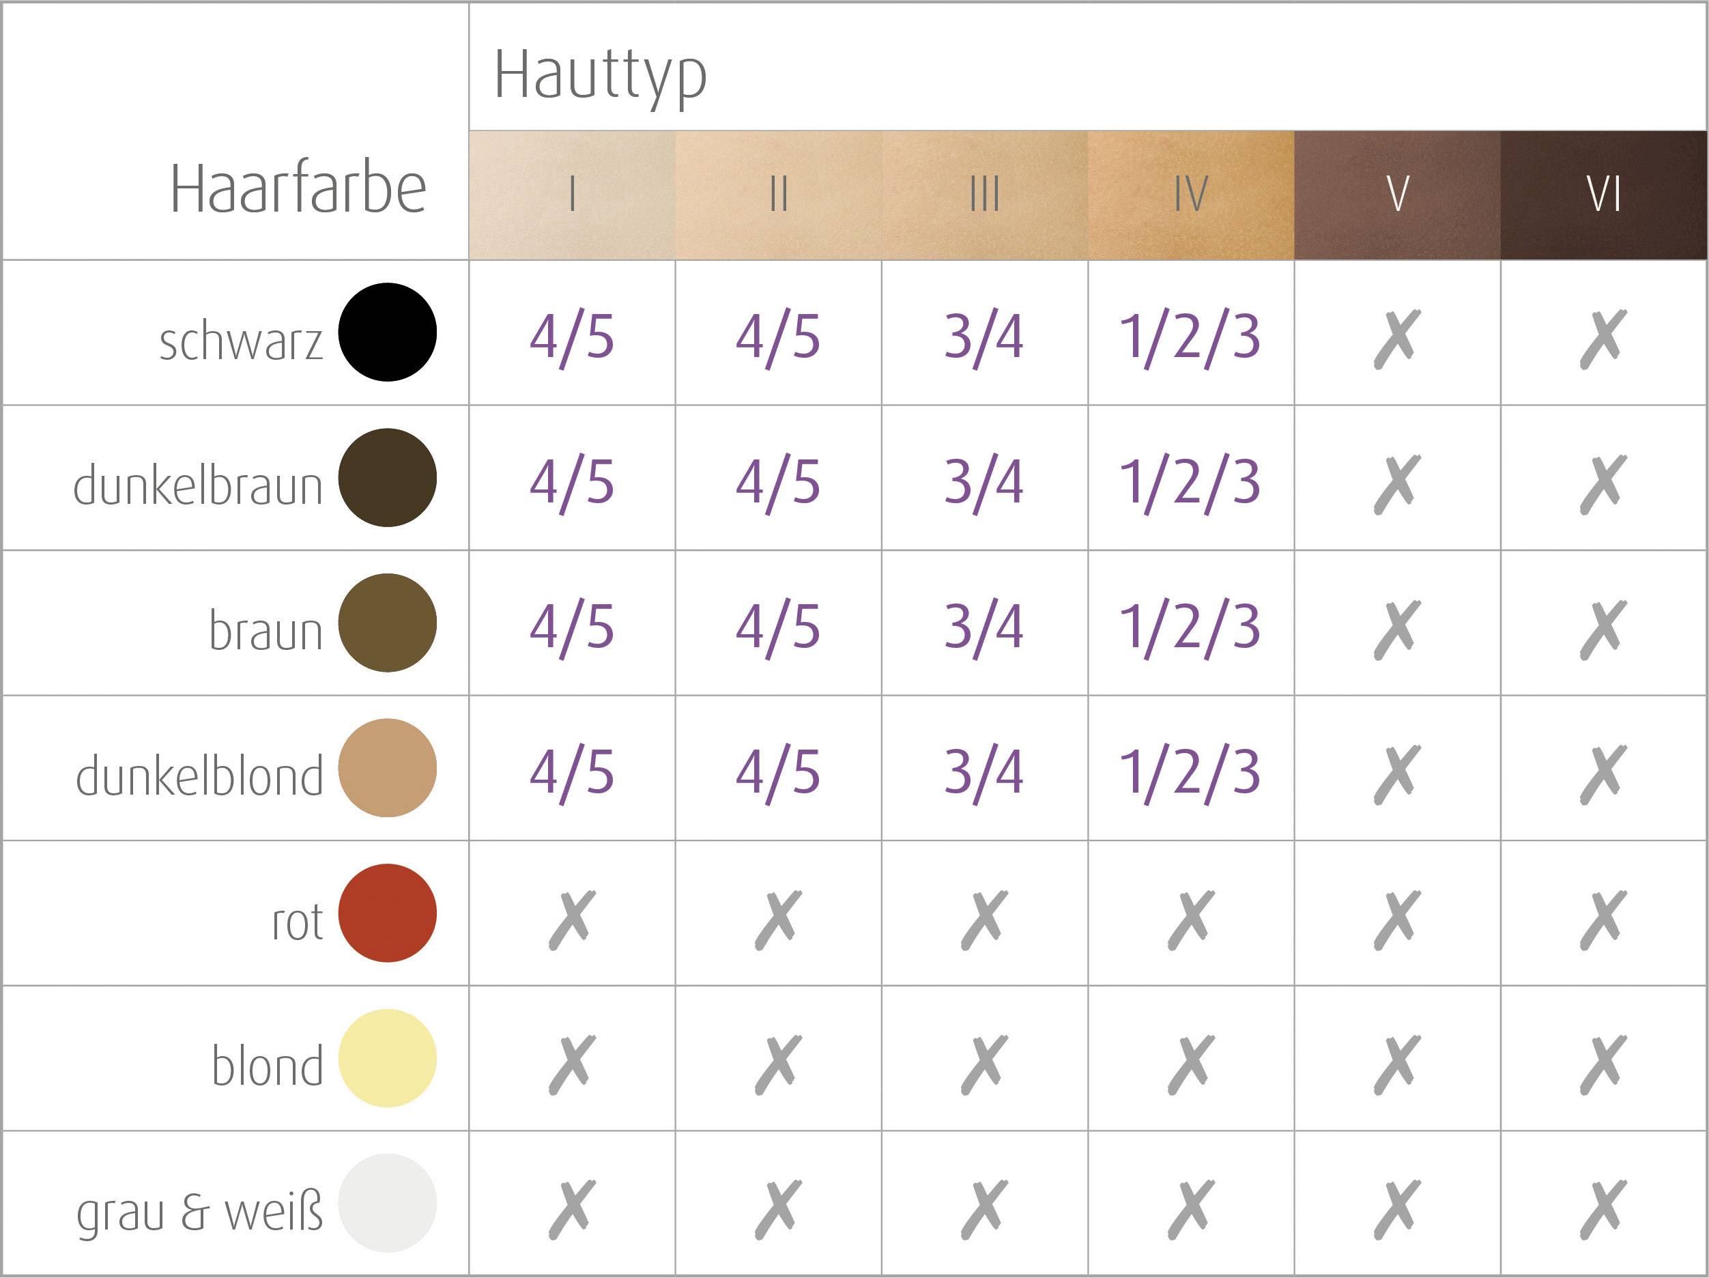Viewport: 1709px width, 1278px height.
Task: Click the 3/4 value for dunkelbraun, Hauttyp III
Action: 984,483
